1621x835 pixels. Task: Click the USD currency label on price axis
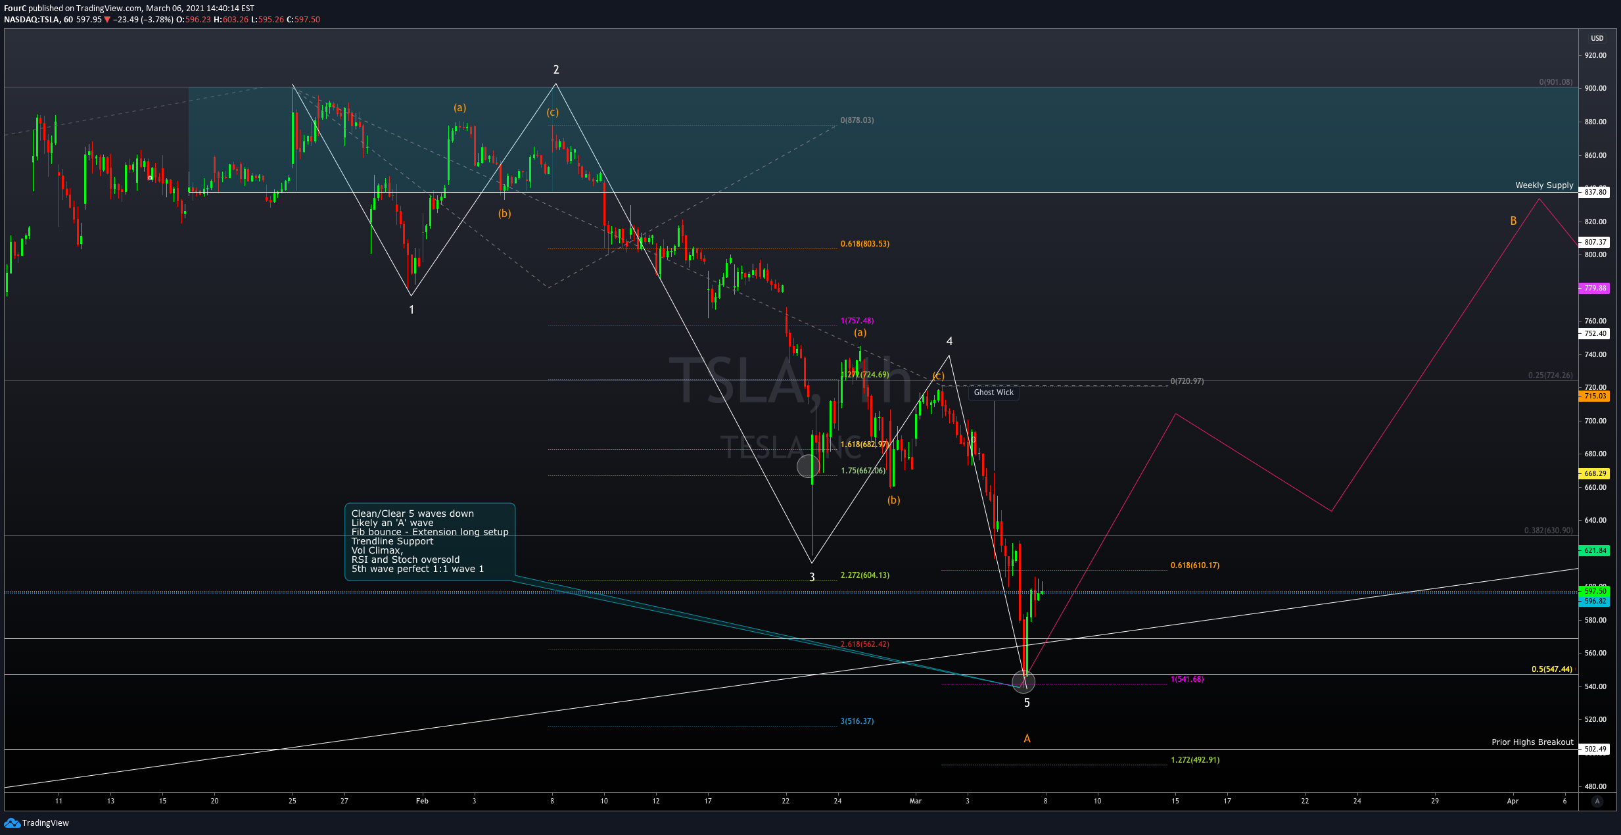pyautogui.click(x=1597, y=38)
